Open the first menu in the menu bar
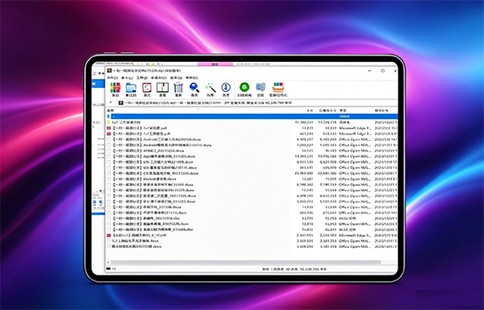The width and height of the screenshot is (484, 310). 112,78
